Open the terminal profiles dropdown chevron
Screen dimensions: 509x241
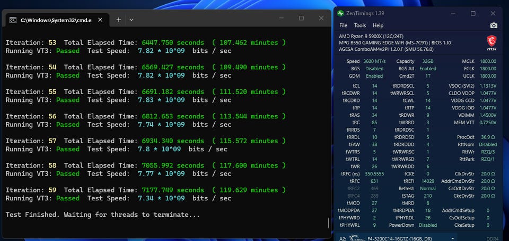coord(131,20)
